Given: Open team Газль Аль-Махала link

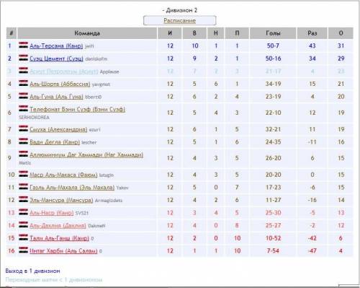Looking at the screenshot, I should 72,187.
